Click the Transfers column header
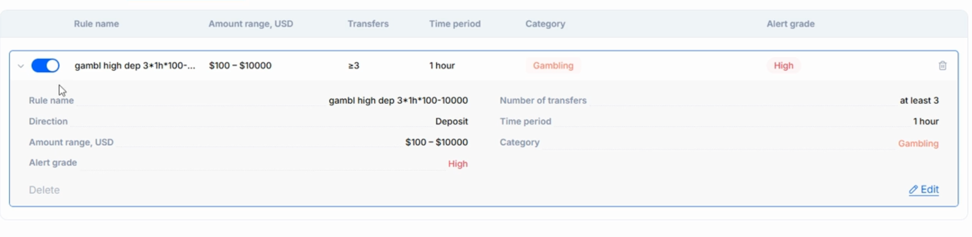 (x=368, y=24)
